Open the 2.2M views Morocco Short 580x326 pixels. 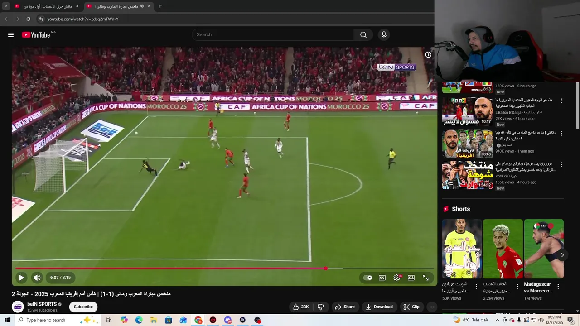click(x=503, y=249)
